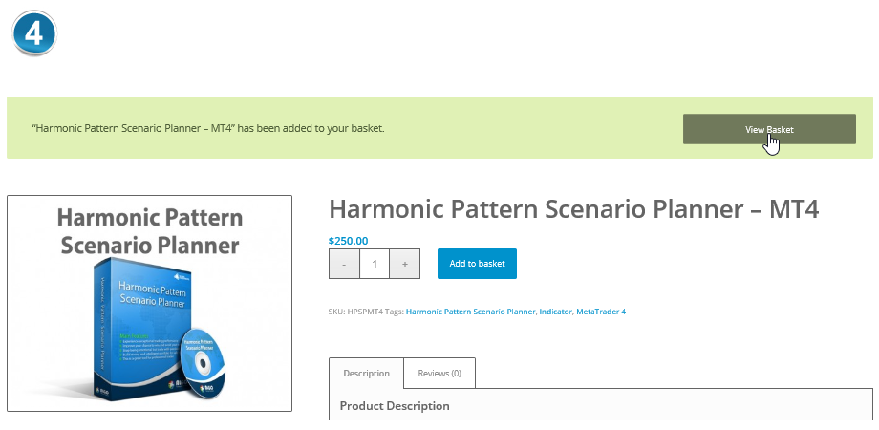Switch to the Description tab
This screenshot has height=430, width=879.
(x=366, y=374)
